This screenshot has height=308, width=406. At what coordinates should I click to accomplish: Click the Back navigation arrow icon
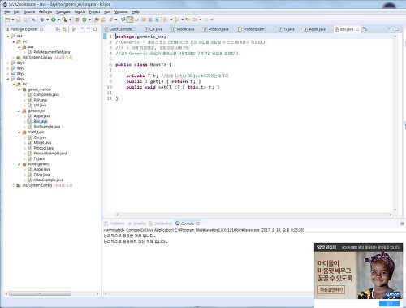(195, 20)
